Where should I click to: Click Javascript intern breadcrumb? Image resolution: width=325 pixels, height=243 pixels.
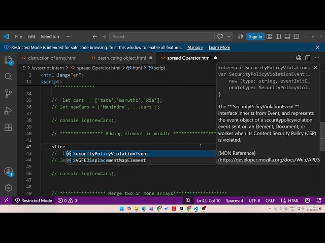tap(47, 68)
